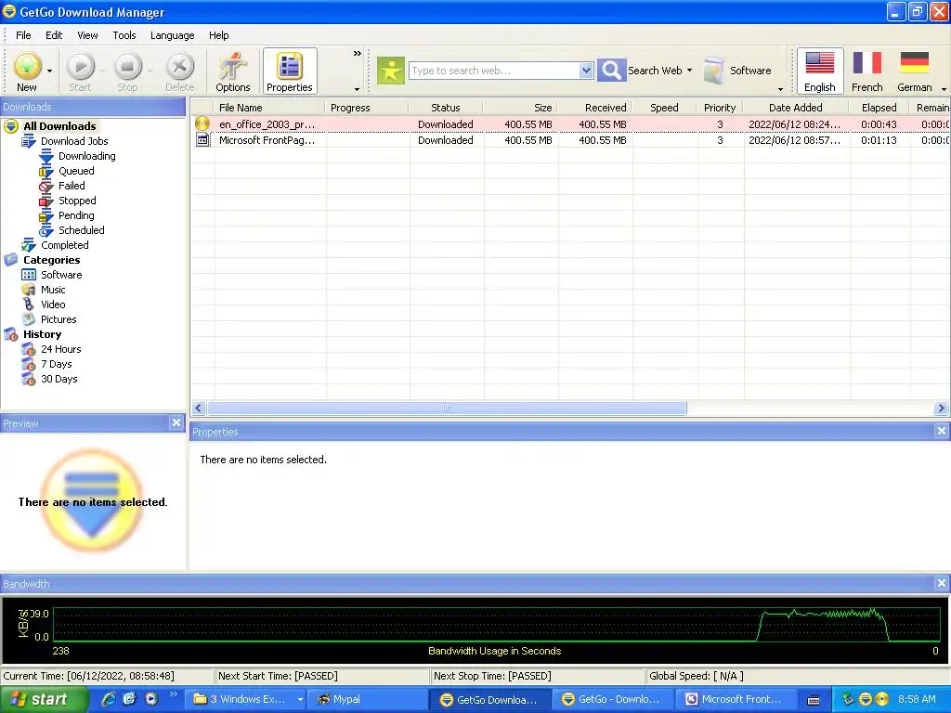Select the Microsoft FrontPag... download row
The height and width of the screenshot is (713, 951).
pyautogui.click(x=570, y=140)
